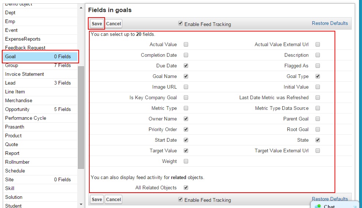Click the sidebar scroll up arrow
Image resolution: width=362 pixels, height=208 pixels.
tap(81, 8)
